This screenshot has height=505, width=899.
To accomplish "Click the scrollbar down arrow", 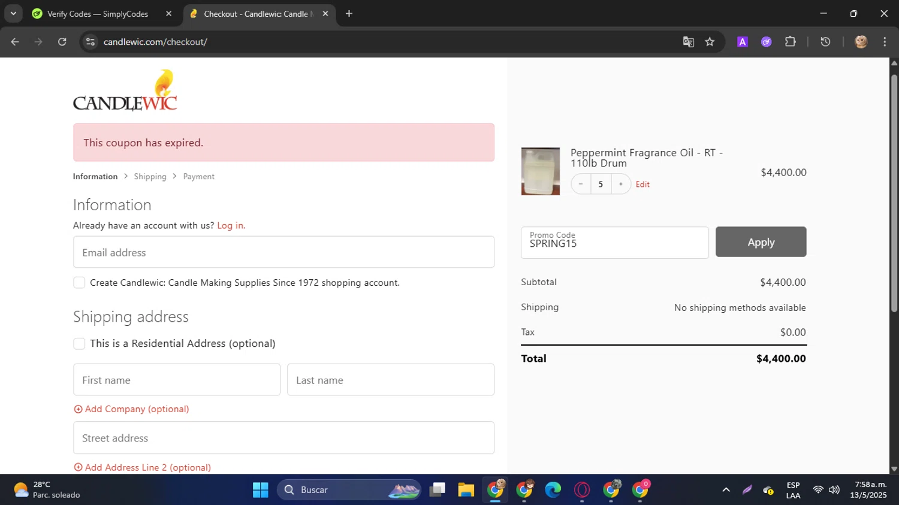I will [894, 469].
